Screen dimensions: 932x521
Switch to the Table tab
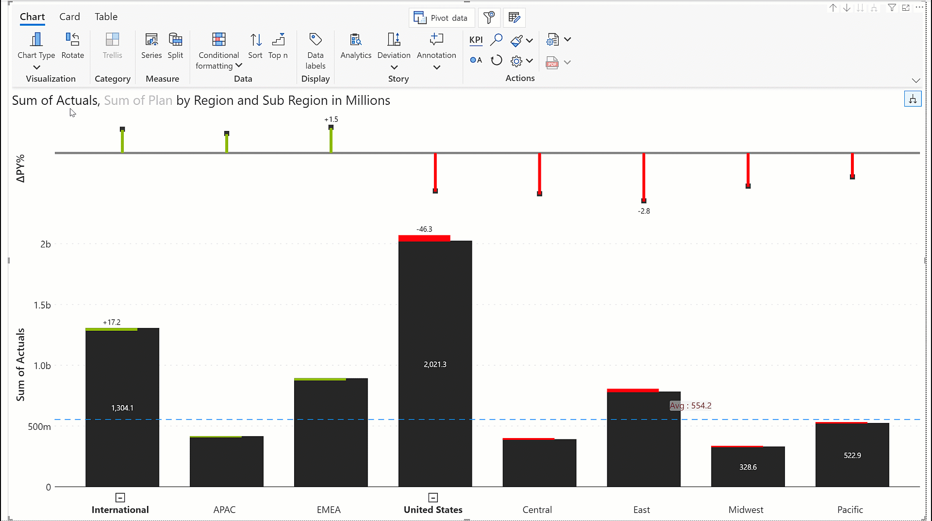[106, 16]
